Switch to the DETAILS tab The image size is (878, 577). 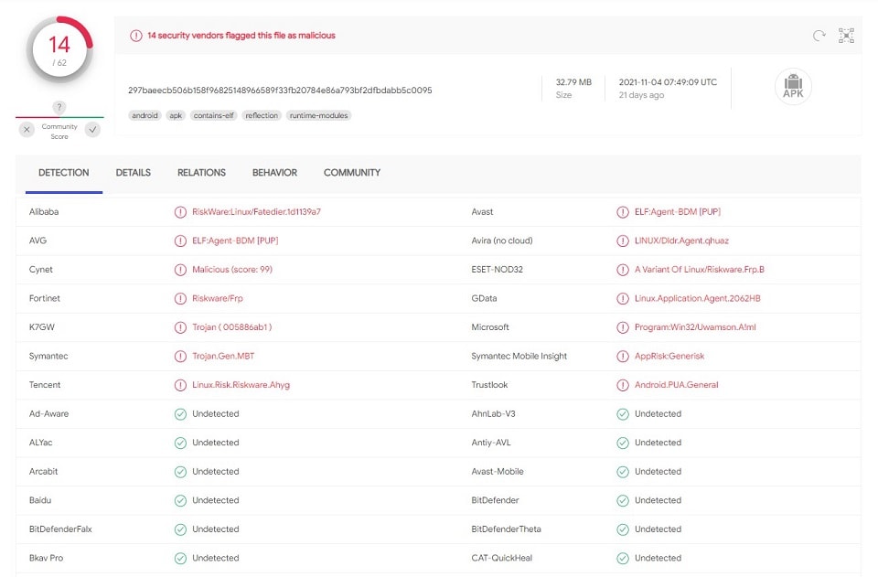[134, 173]
